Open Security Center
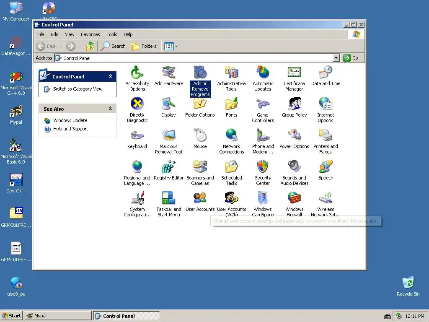 tap(263, 173)
